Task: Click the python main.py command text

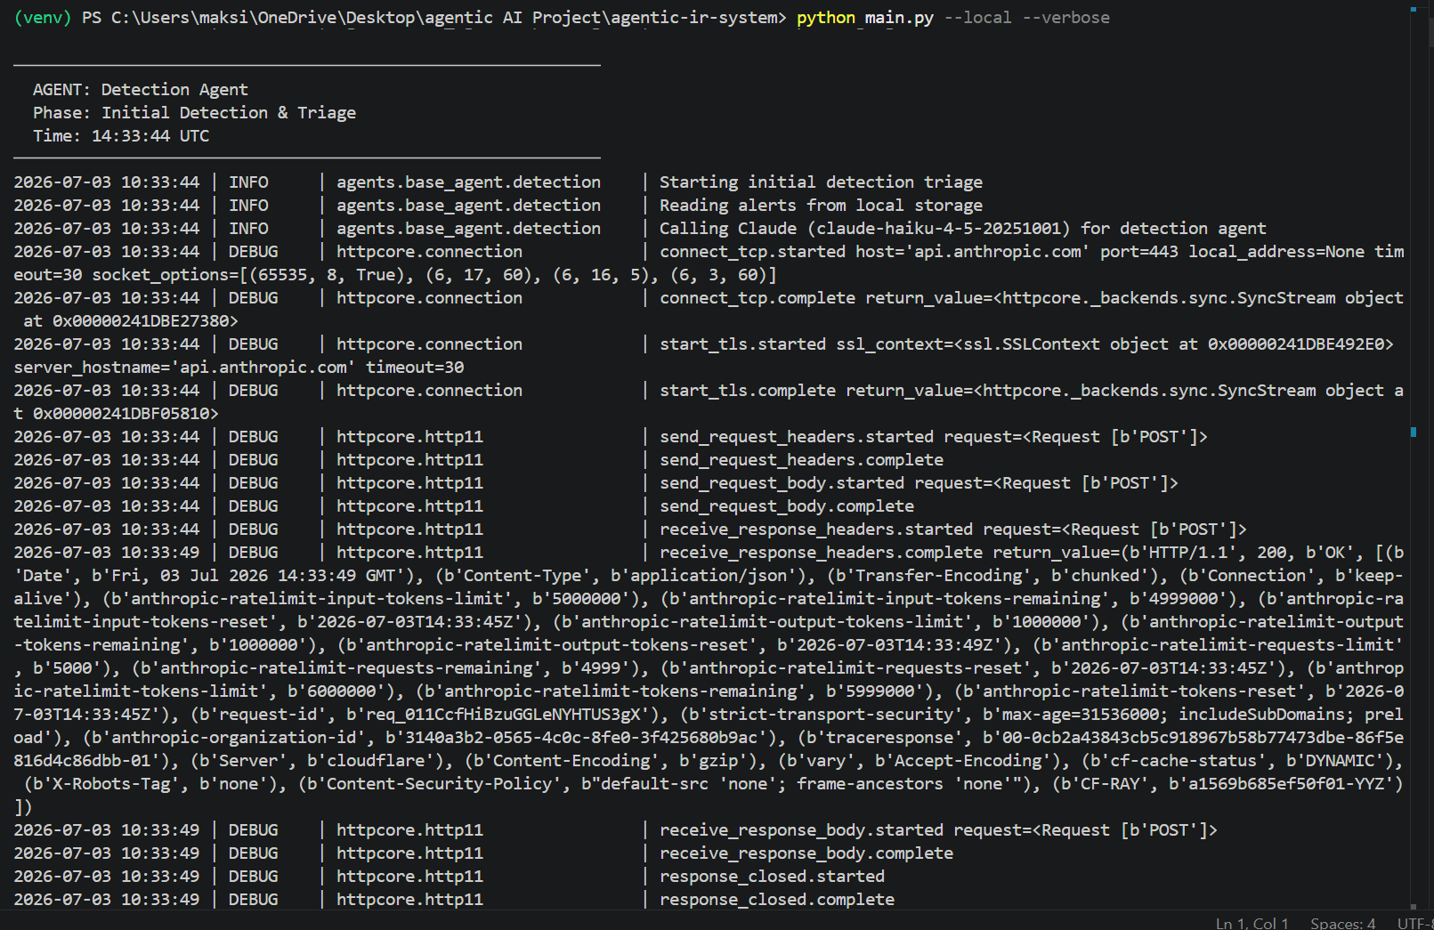Action: point(864,18)
